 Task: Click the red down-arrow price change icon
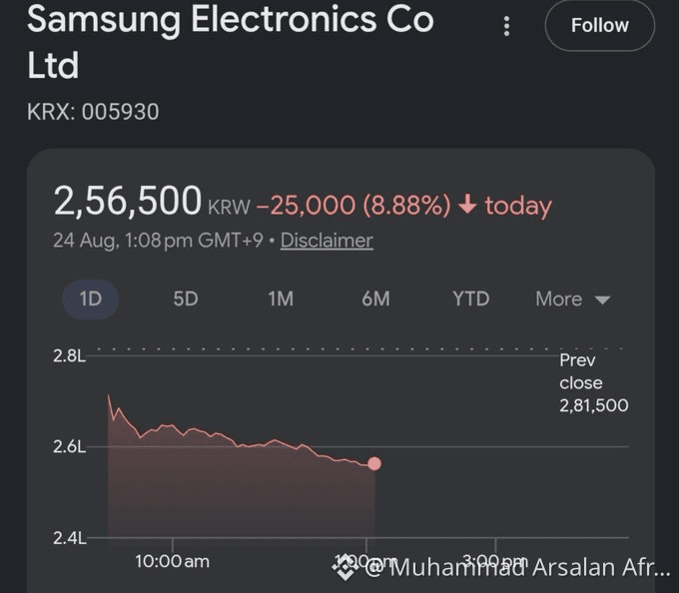click(467, 205)
